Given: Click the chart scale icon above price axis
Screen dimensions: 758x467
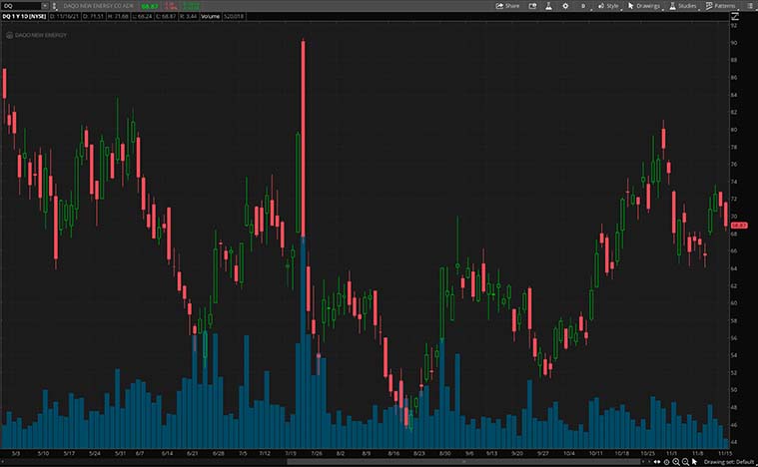Looking at the screenshot, I should tap(736, 17).
